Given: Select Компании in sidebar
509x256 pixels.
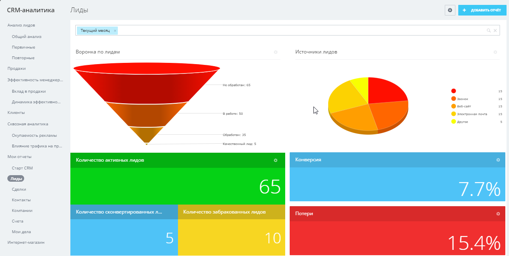Looking at the screenshot, I should point(22,211).
